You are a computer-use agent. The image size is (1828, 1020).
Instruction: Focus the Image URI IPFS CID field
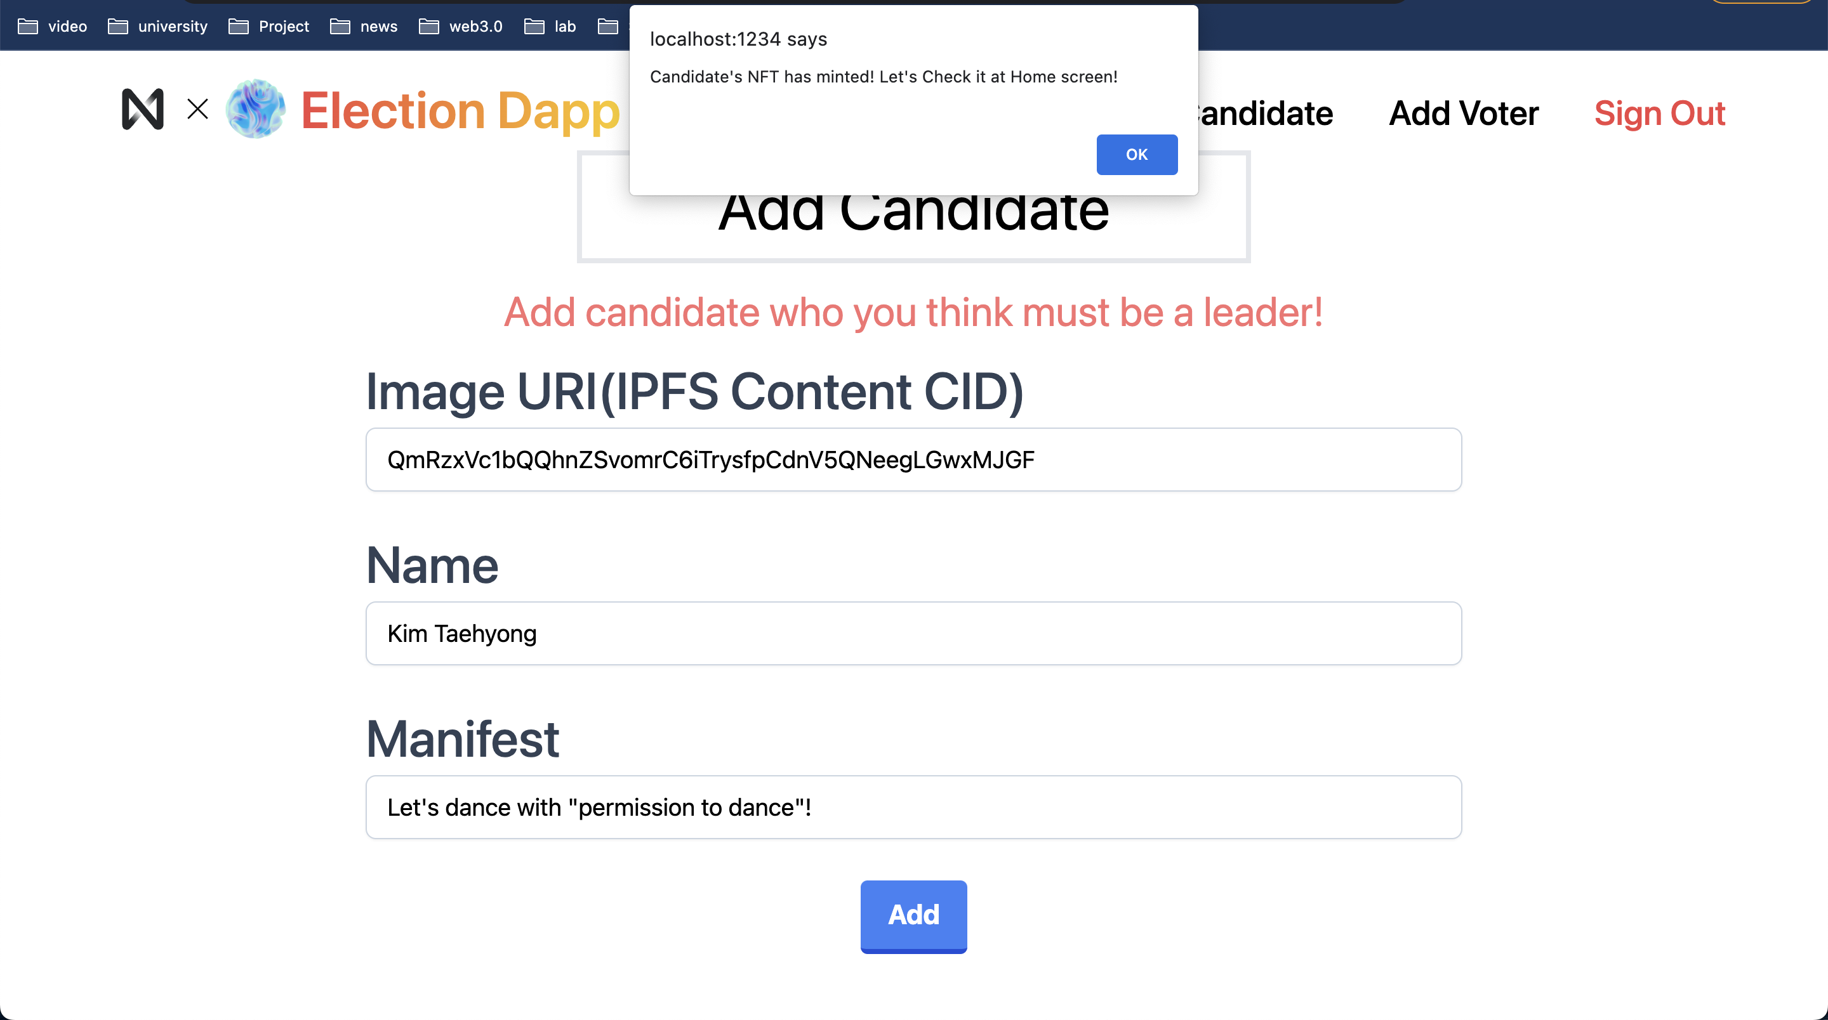[x=913, y=460]
